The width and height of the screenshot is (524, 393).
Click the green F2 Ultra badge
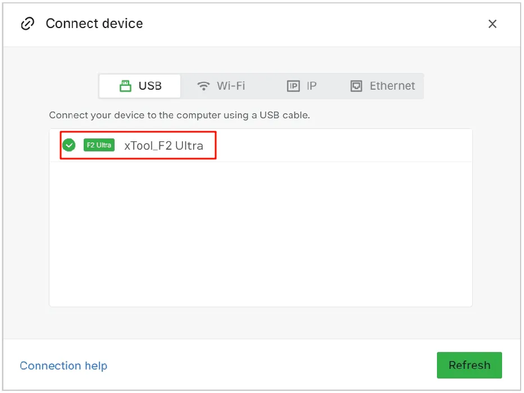(99, 145)
